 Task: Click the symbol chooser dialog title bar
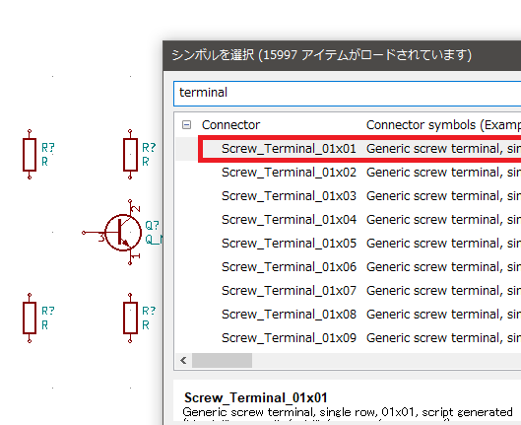coord(342,55)
